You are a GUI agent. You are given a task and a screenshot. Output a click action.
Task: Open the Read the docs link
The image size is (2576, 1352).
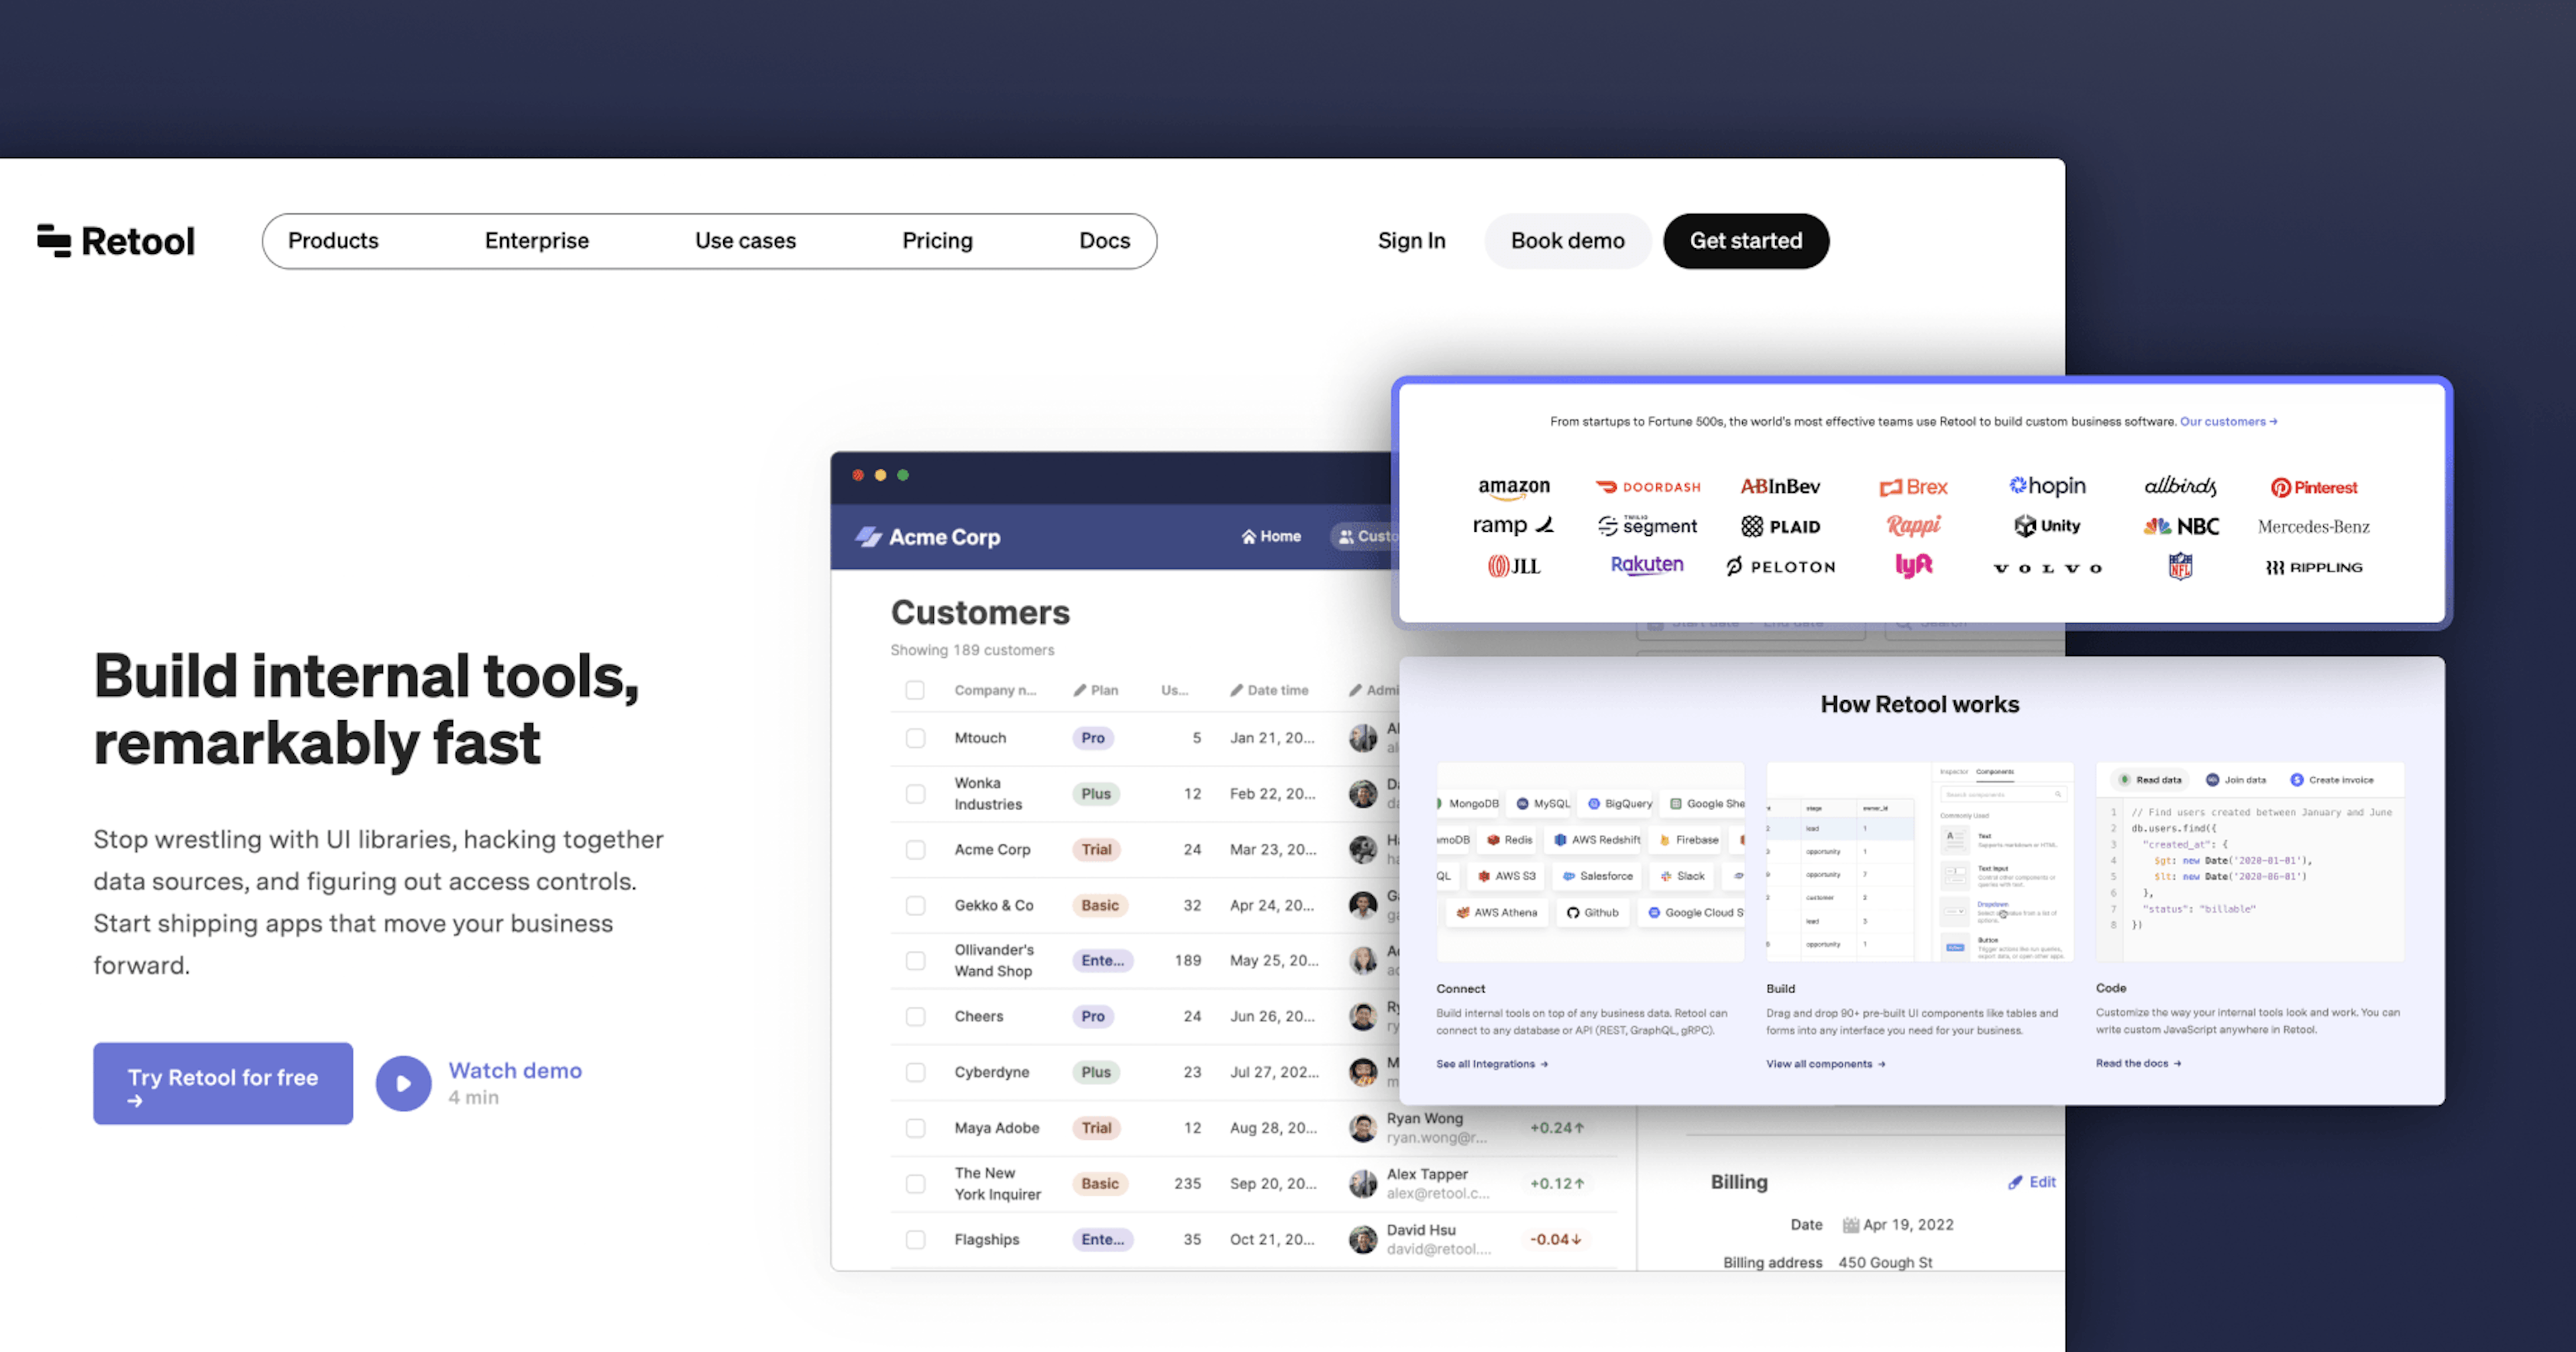pyautogui.click(x=2138, y=1063)
